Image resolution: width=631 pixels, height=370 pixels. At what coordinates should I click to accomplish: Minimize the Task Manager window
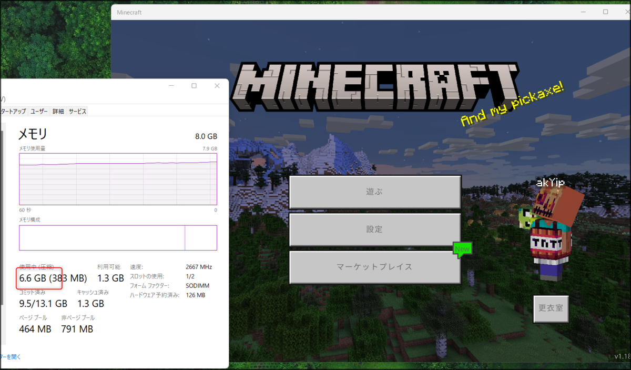[170, 86]
